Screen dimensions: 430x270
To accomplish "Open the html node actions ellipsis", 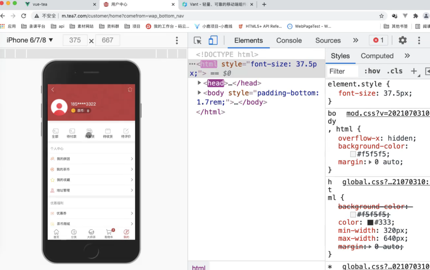I will 192,64.
